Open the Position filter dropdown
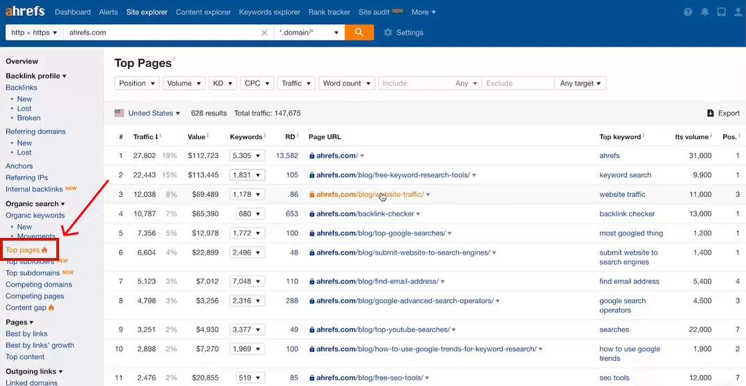 (x=137, y=83)
